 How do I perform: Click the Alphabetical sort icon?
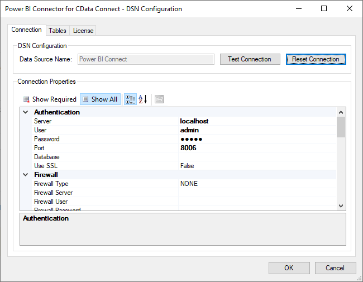coord(143,99)
